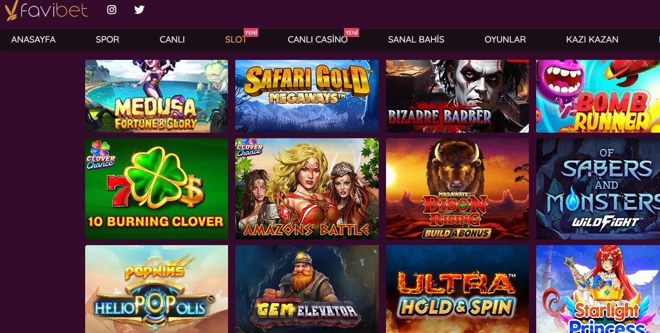Open HelioPOPolis PopWins game tile
The image size is (660, 333).
[x=156, y=289]
